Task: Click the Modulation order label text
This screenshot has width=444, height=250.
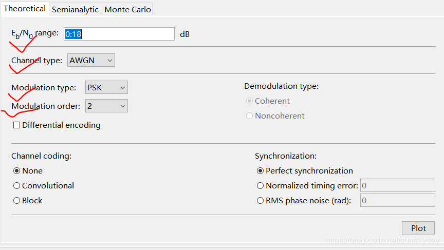Action: [x=46, y=106]
